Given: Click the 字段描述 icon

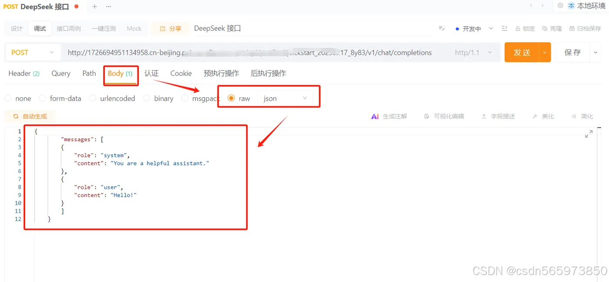Looking at the screenshot, I should (x=484, y=116).
